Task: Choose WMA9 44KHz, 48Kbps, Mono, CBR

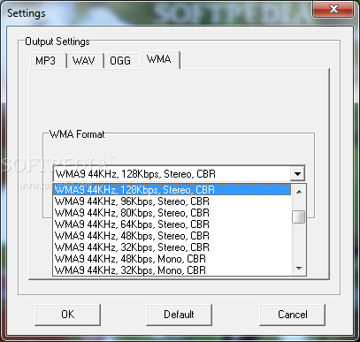Action: (172, 259)
